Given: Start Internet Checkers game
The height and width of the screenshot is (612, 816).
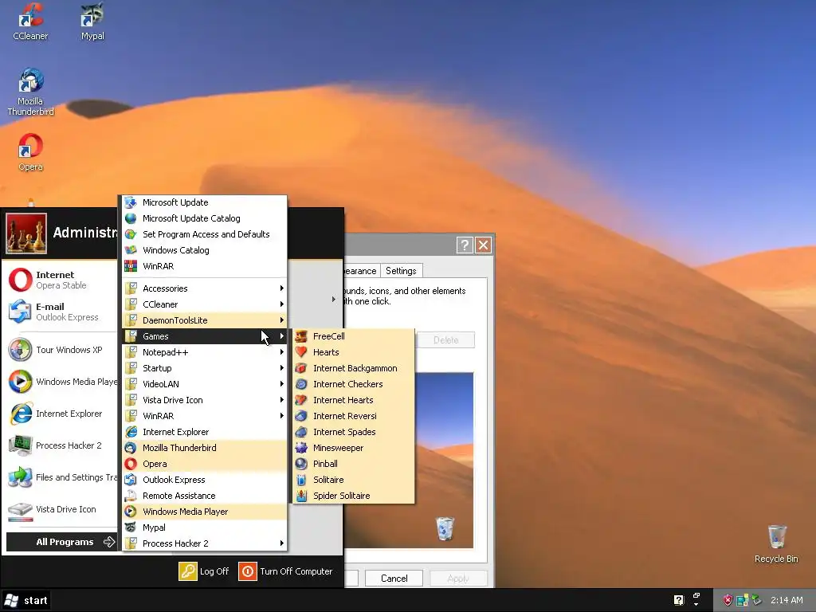Looking at the screenshot, I should pos(354,384).
